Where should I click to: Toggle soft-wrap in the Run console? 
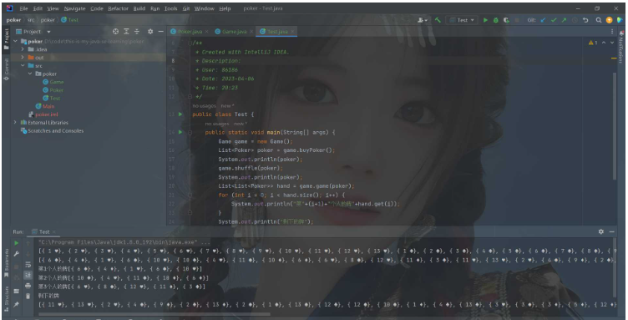(28, 264)
